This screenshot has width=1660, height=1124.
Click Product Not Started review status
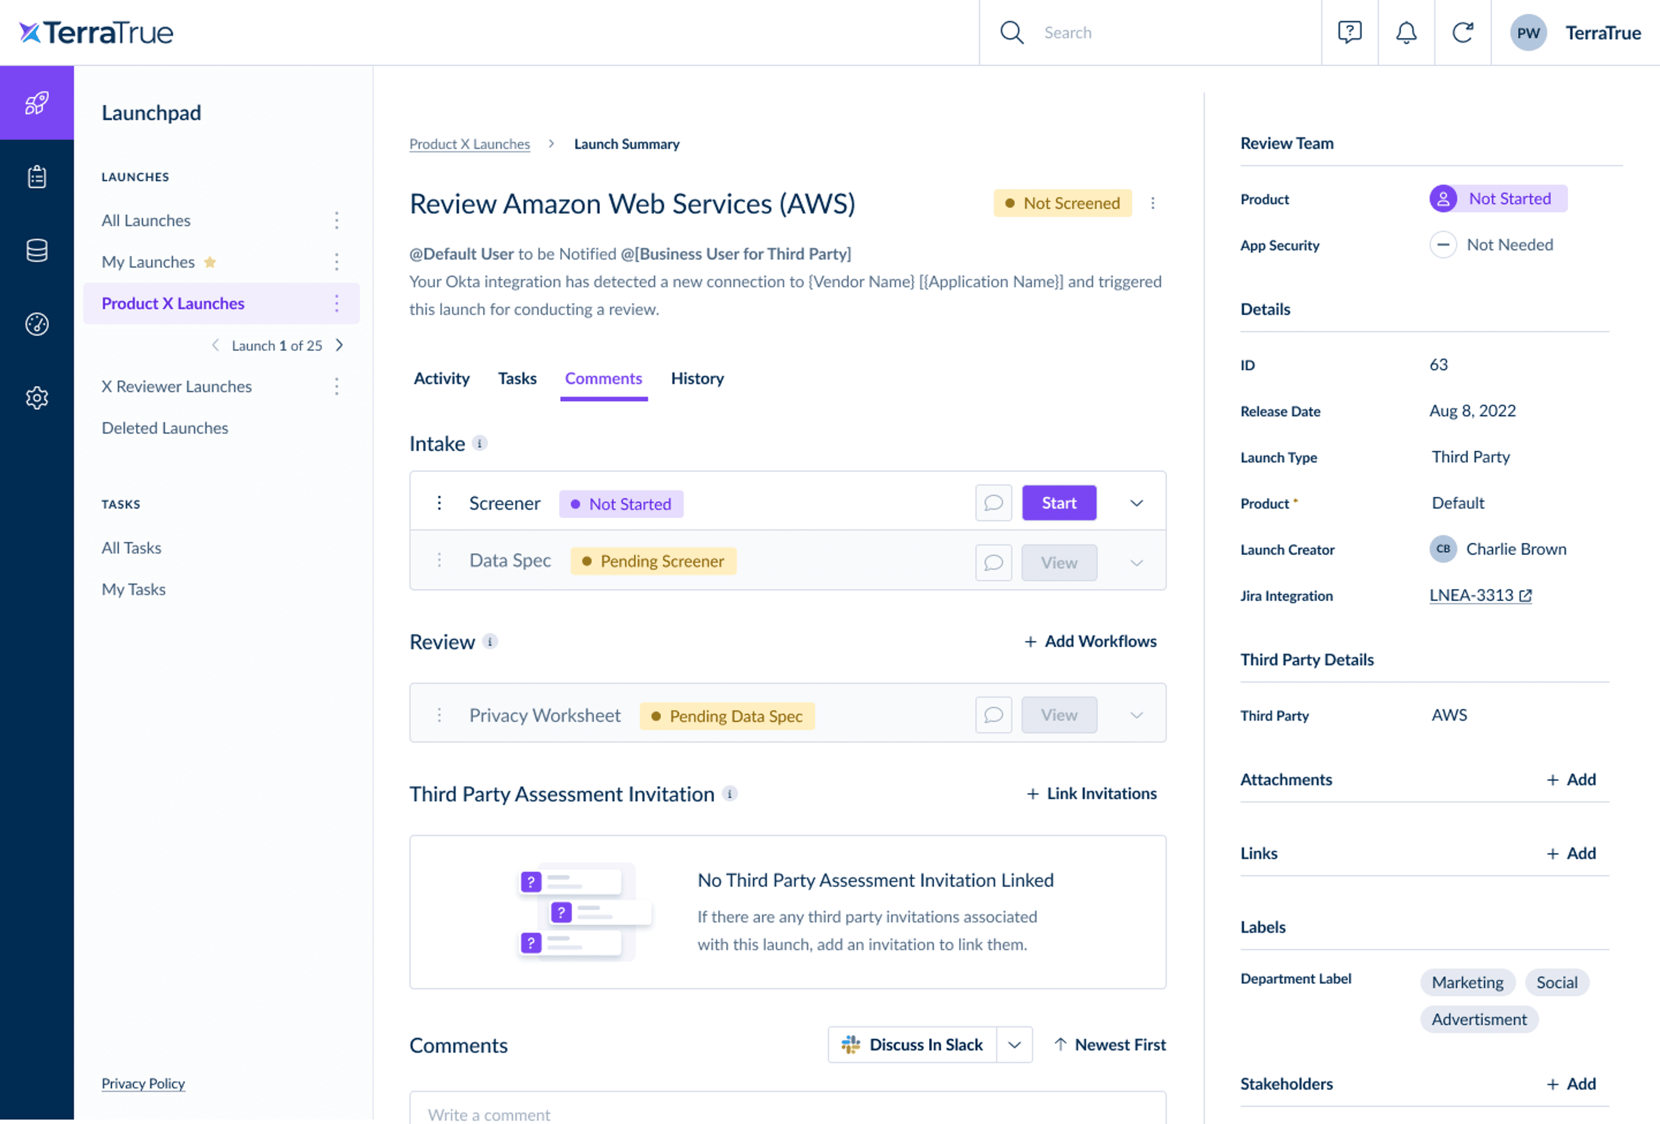pyautogui.click(x=1498, y=198)
